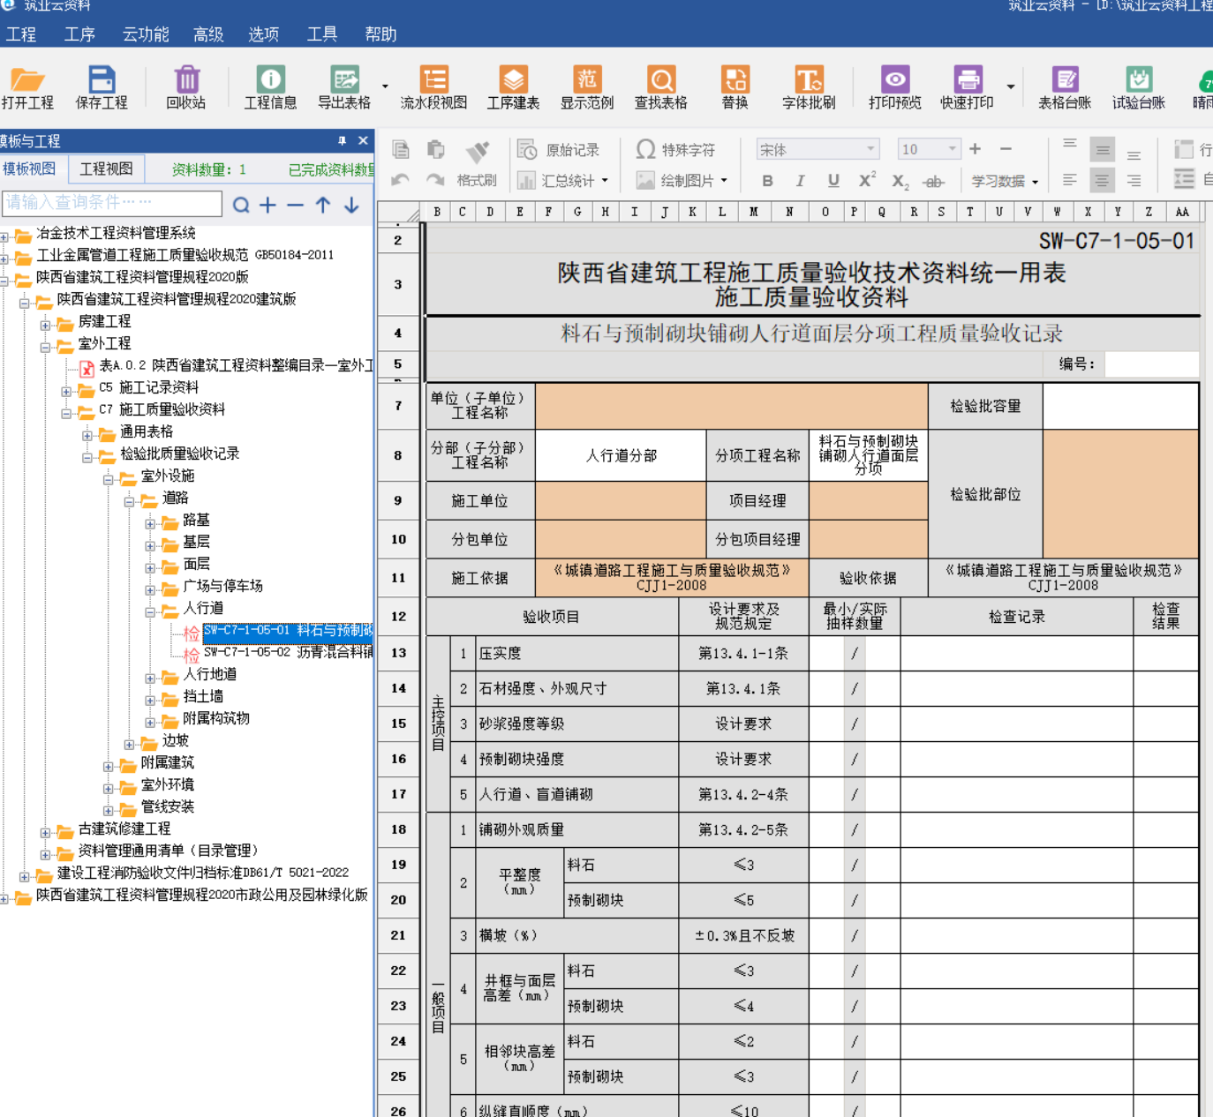This screenshot has width=1213, height=1117.
Task: Toggle superscript X² formatting
Action: 867,180
